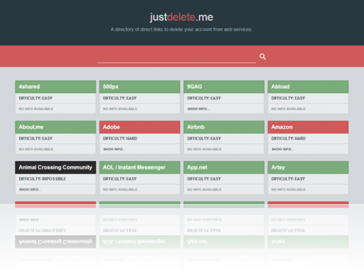Open the Airbnb deletion link

tap(224, 127)
